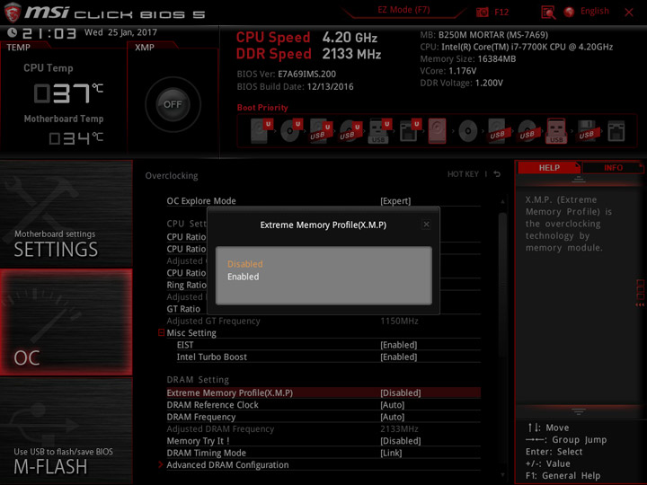The image size is (647, 485).
Task: Choose Enabled in the XMP popup
Action: tap(243, 277)
